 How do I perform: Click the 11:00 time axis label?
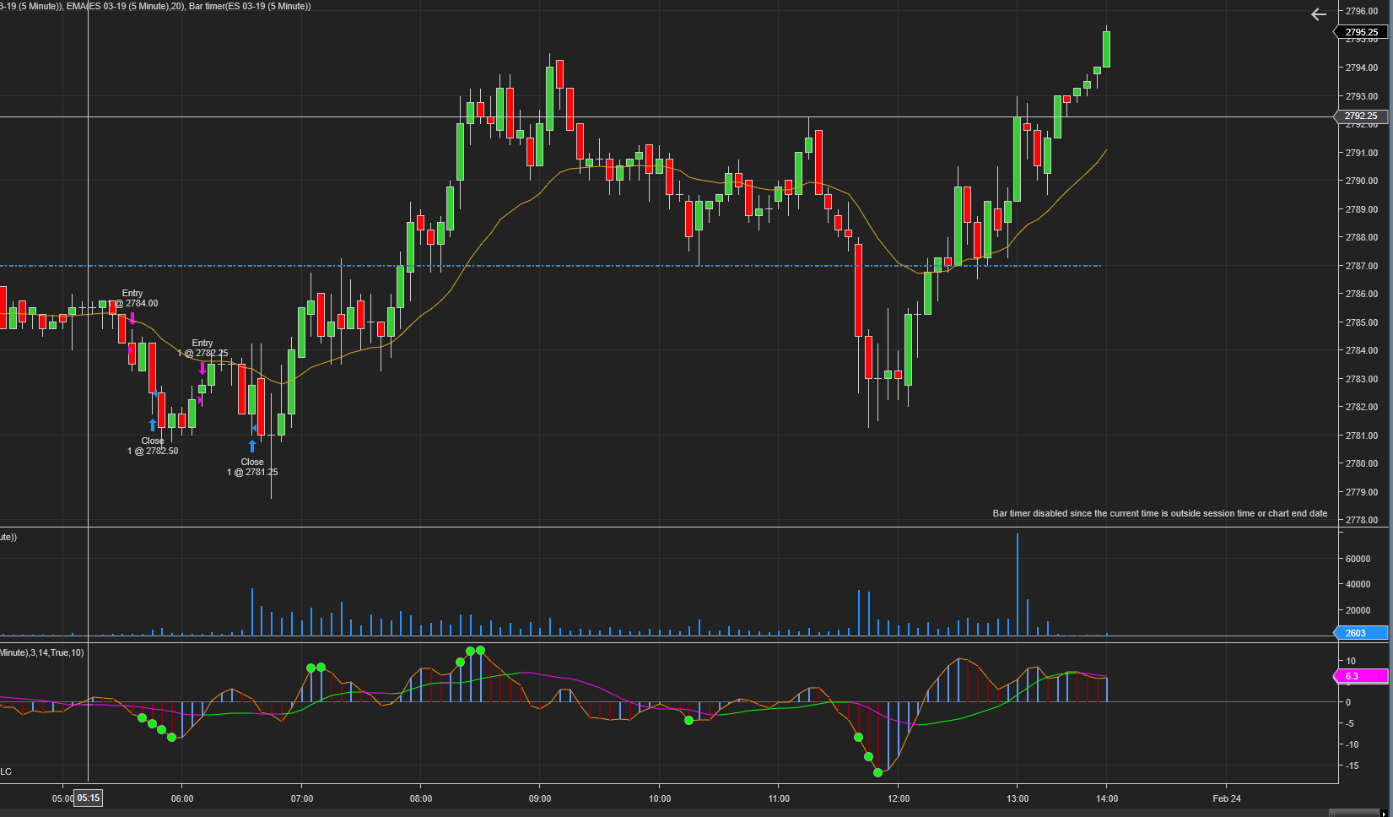[779, 798]
